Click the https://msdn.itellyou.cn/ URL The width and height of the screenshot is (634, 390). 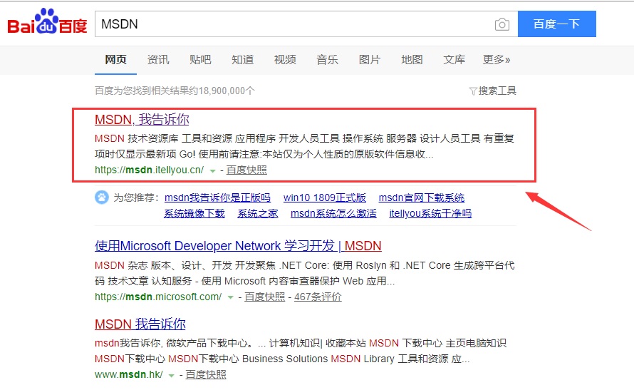click(149, 170)
